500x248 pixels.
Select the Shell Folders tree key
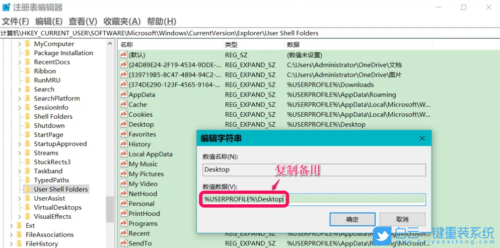click(x=53, y=117)
